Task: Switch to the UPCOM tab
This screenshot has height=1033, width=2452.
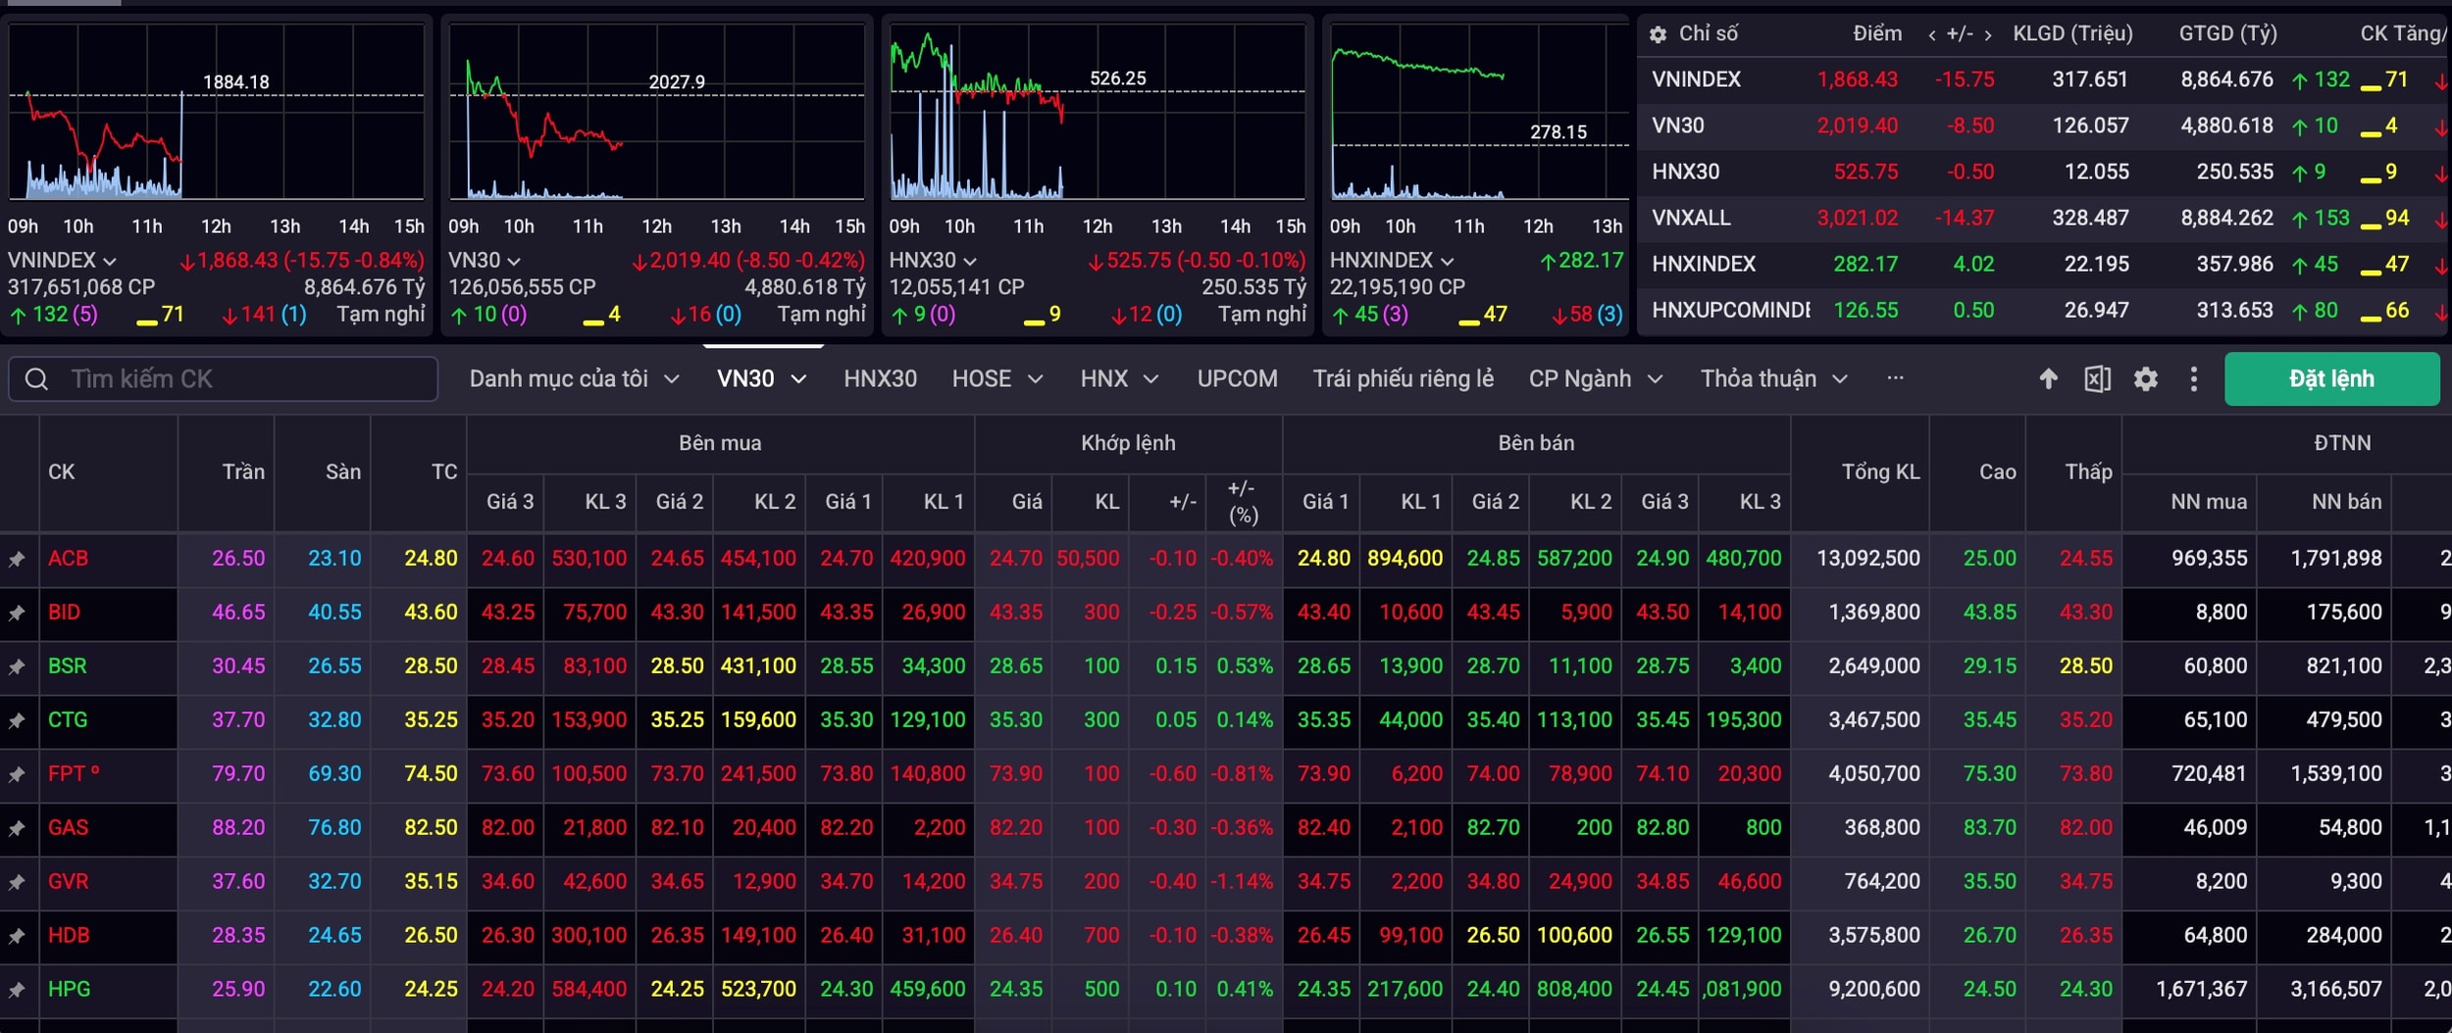Action: tap(1237, 378)
